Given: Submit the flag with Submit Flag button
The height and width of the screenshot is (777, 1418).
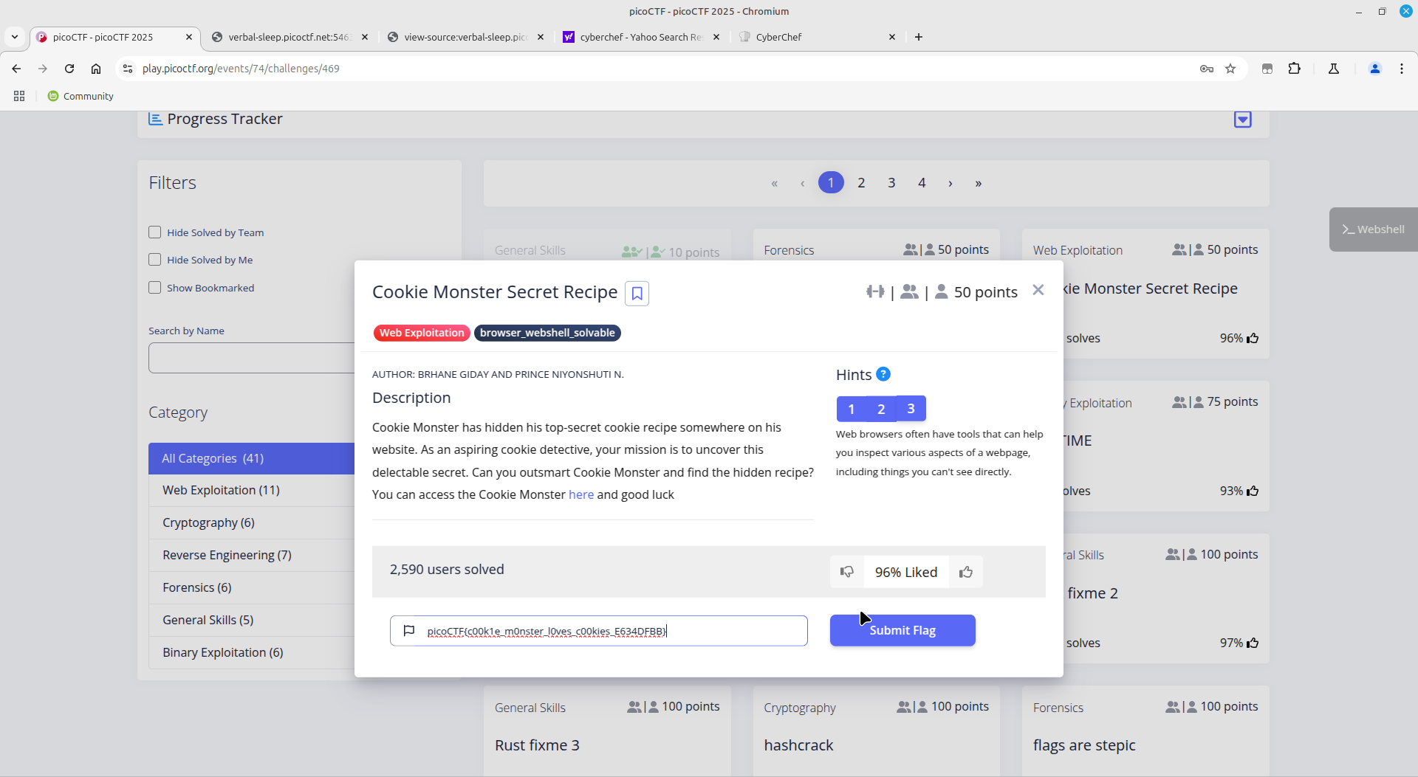Looking at the screenshot, I should [x=902, y=630].
